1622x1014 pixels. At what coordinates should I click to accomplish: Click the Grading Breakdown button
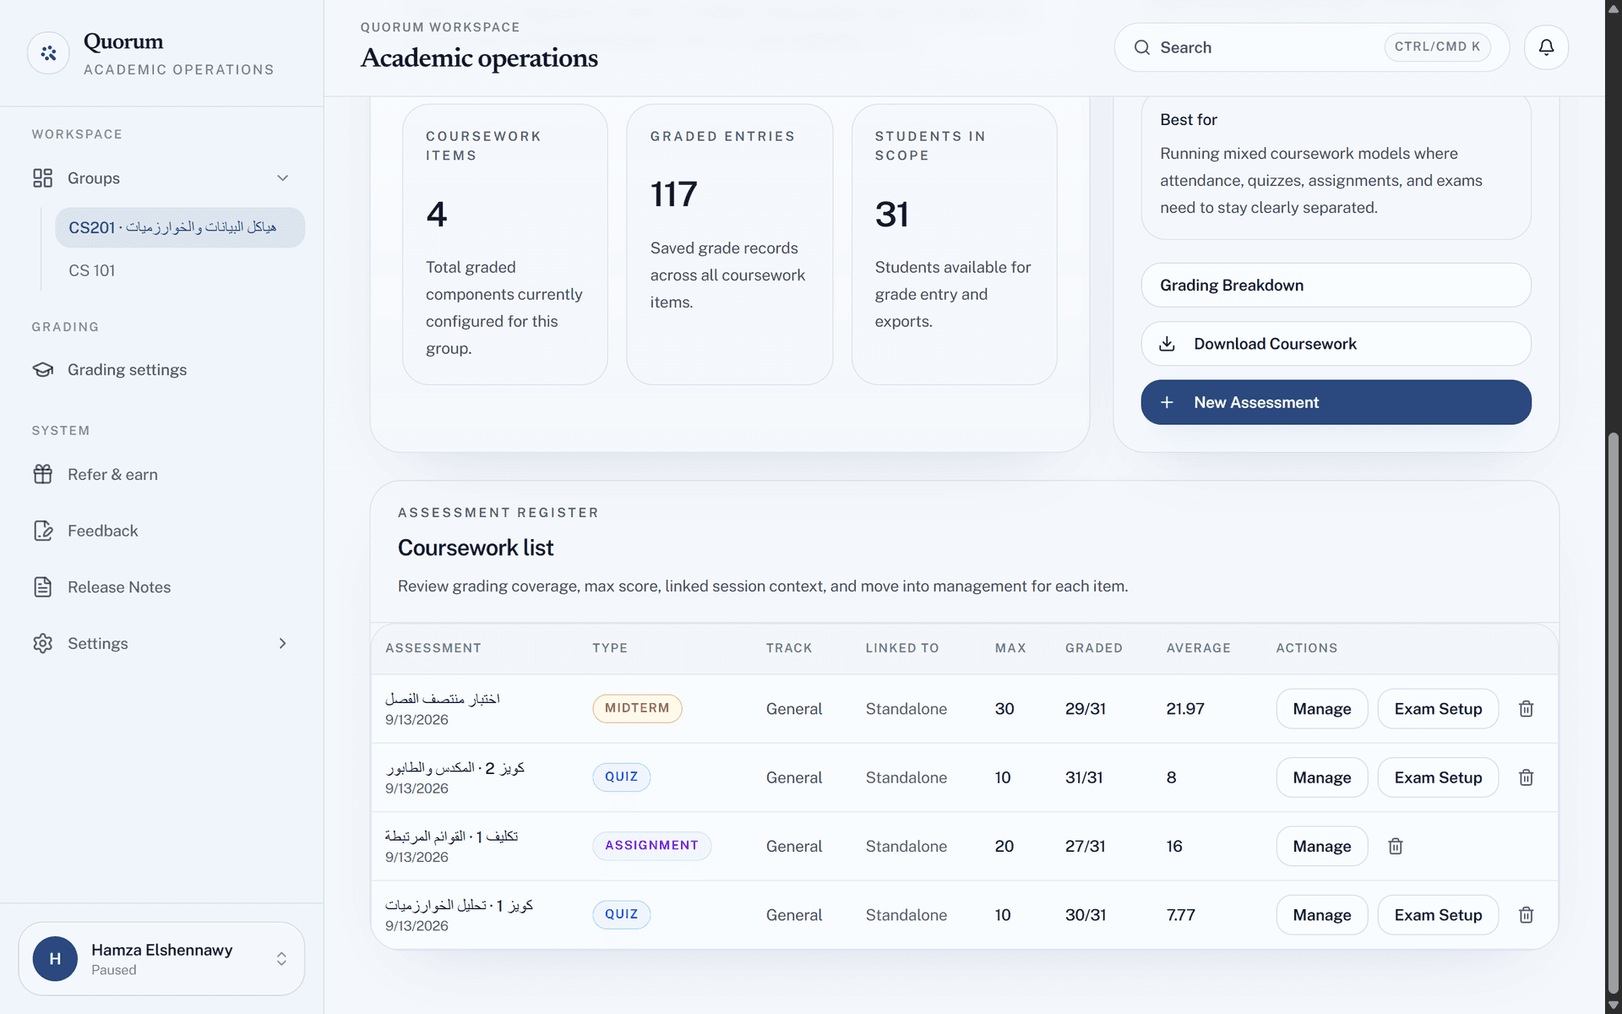[1336, 286]
